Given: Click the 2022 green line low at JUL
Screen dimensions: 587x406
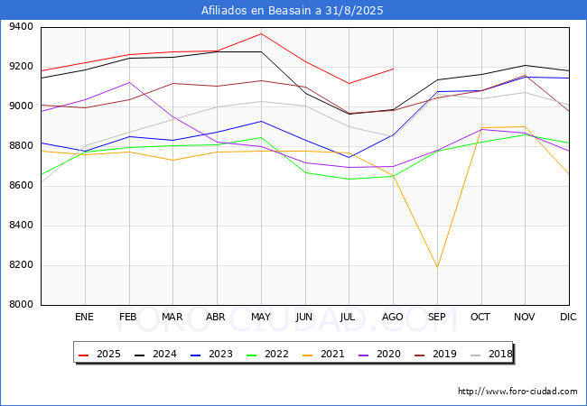Looking at the screenshot, I should coord(349,179).
